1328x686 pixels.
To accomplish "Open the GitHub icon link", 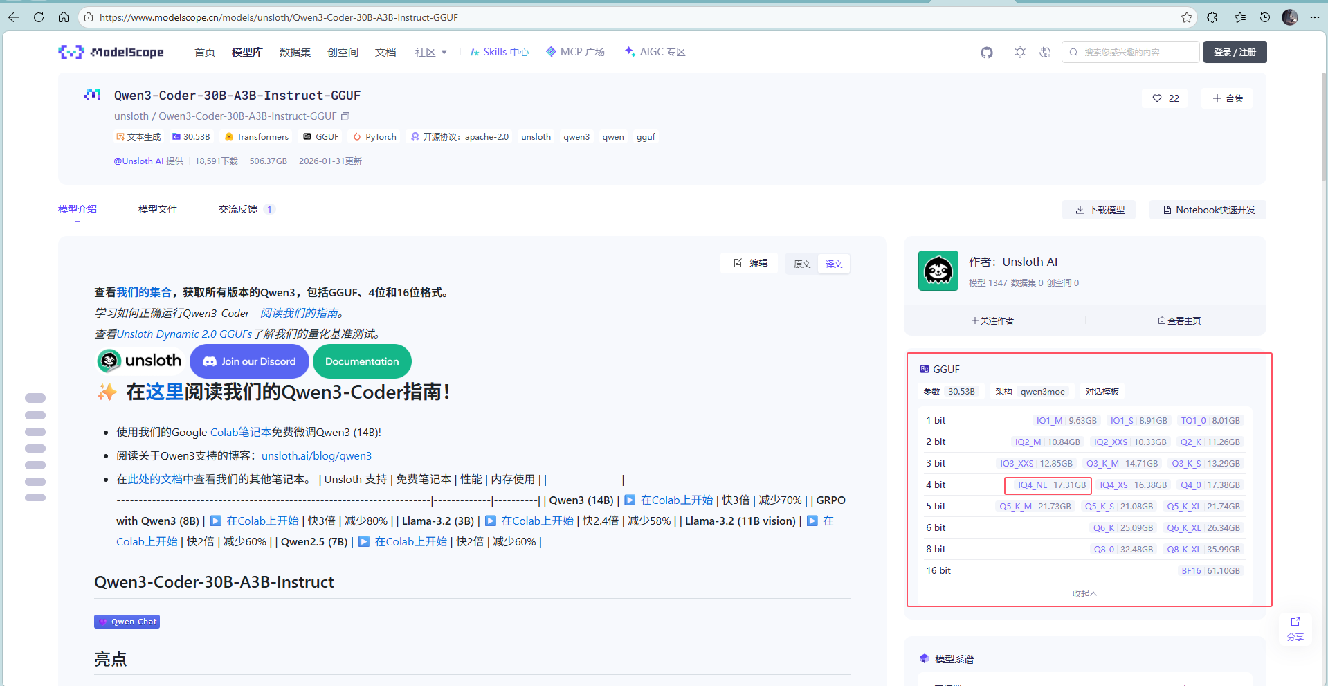I will [x=986, y=52].
